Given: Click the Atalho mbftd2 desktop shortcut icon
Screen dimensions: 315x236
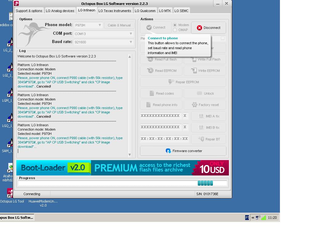Looking at the screenshot, I should tap(10, 168).
